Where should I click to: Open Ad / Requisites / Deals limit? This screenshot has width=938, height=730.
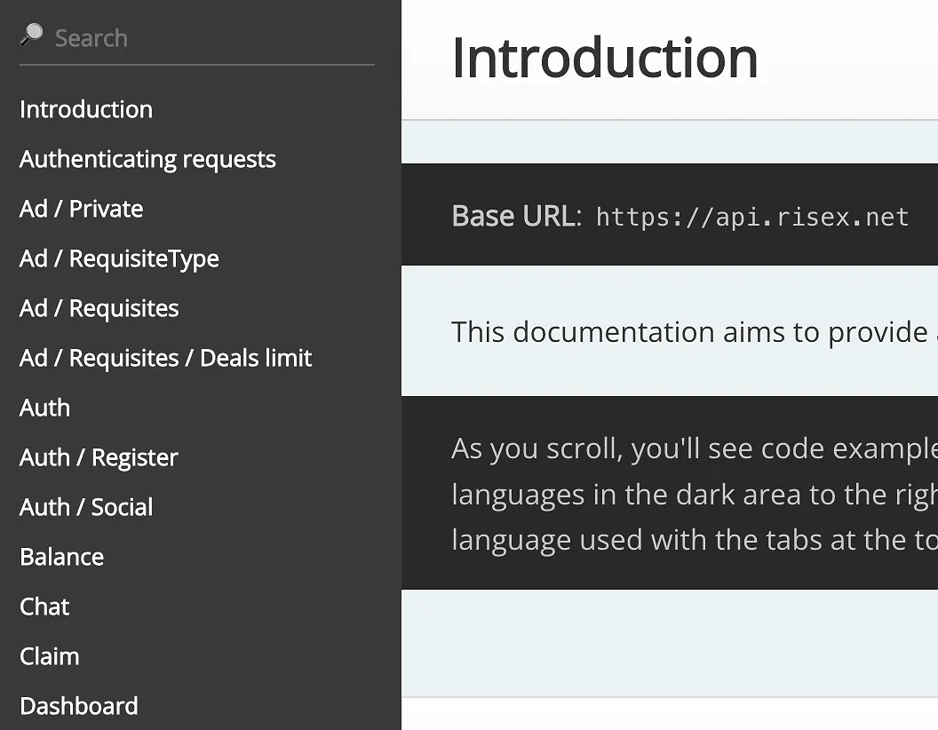coord(165,358)
